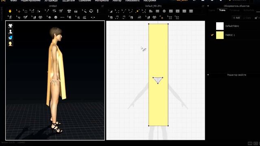Collapse the Обозреватель объектов panel arrow

(x=208, y=6)
